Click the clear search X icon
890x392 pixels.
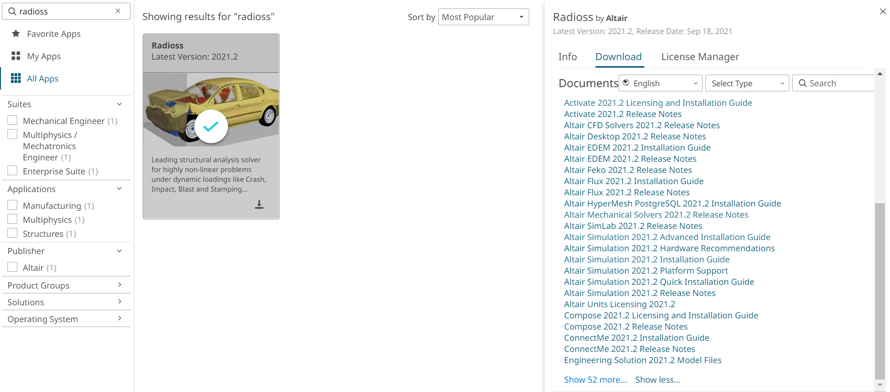click(x=118, y=11)
